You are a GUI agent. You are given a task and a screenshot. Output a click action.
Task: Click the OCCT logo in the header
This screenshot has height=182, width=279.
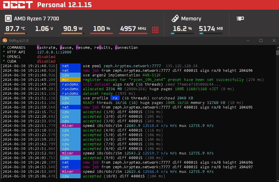click(18, 5)
